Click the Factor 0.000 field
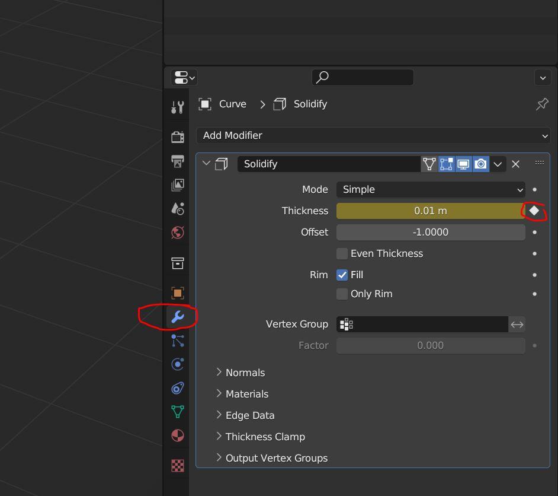Viewport: 558px width, 496px height. click(431, 346)
